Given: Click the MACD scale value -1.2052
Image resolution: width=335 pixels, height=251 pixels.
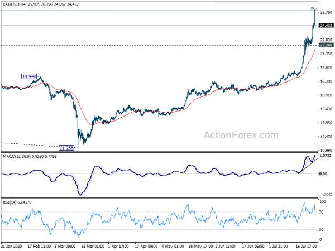Looking at the screenshot, I should click(x=326, y=195).
